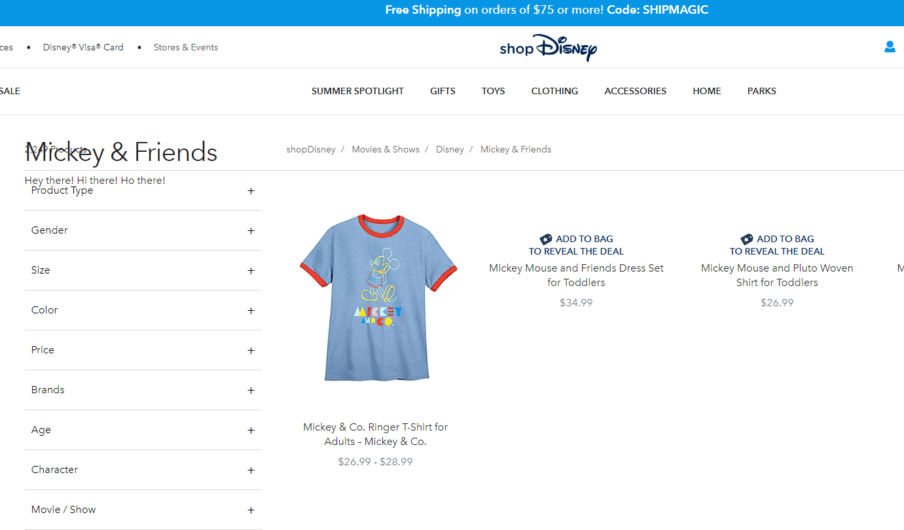Open the Sale menu item

pos(10,91)
